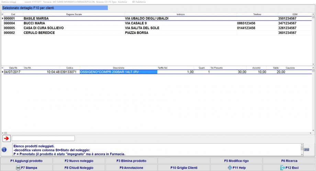The width and height of the screenshot is (316, 171).
Task: Sort rentals by the Descrizione column header
Action: tap(118, 68)
